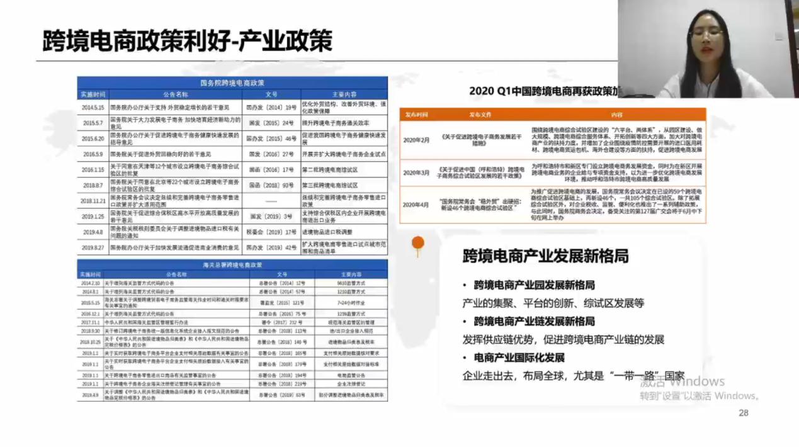Select document number "国办发〔2019〕42号"
This screenshot has width=799, height=447.
click(x=271, y=248)
